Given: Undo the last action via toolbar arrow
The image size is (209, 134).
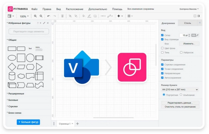Looking at the screenshot, I should [49, 16].
